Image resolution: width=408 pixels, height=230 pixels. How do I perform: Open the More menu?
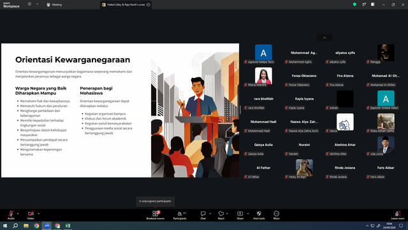click(x=276, y=215)
